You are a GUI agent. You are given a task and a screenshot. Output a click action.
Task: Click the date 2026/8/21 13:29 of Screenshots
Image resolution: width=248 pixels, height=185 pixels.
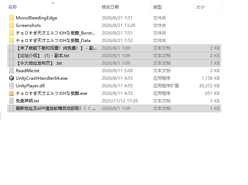pos(118,26)
